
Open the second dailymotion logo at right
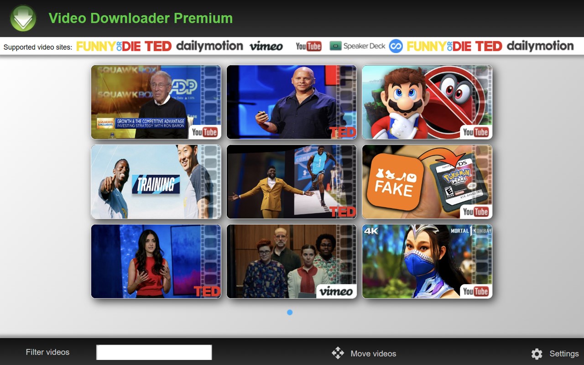click(x=540, y=46)
